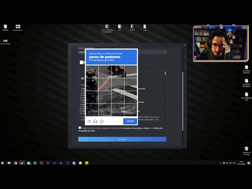Select the Screenshot_1 desktop icon
Image resolution: width=252 pixels, height=189 pixels.
click(x=18, y=28)
